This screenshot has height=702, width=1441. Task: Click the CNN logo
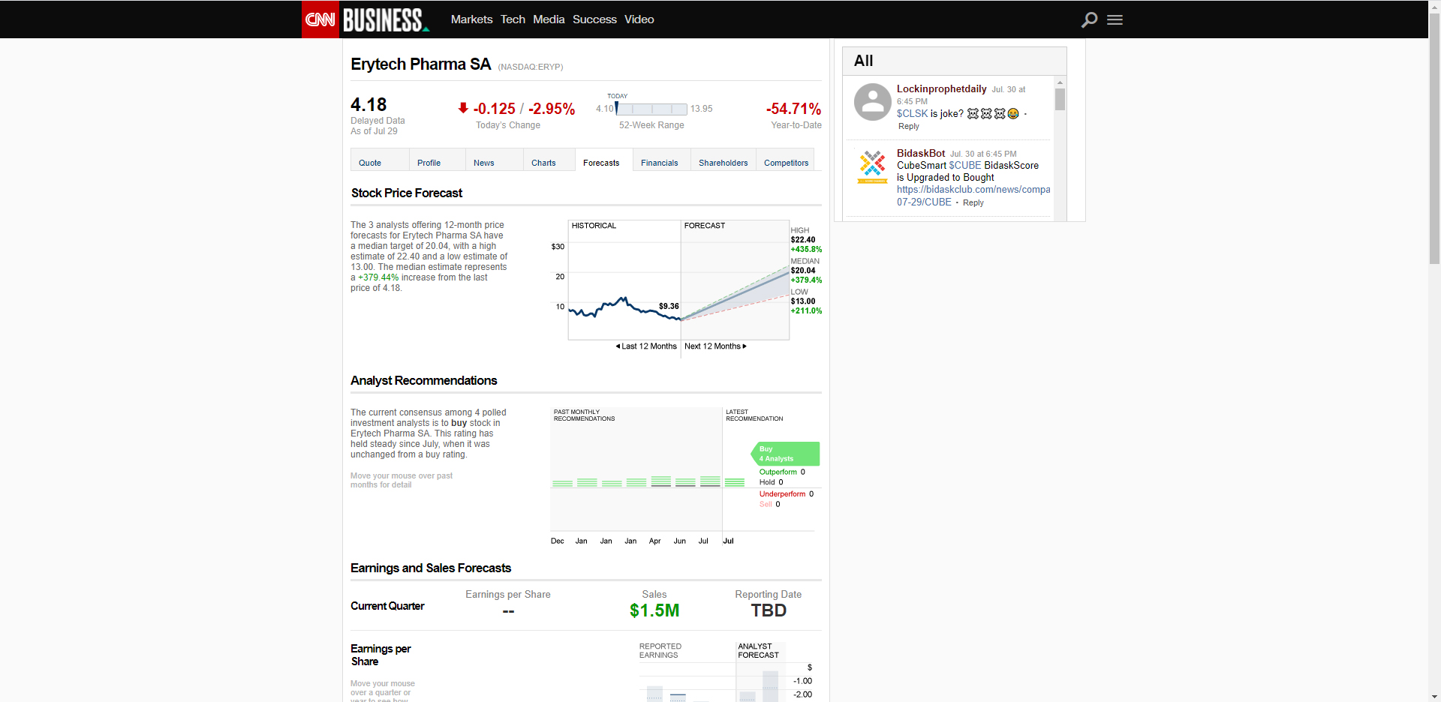[320, 19]
